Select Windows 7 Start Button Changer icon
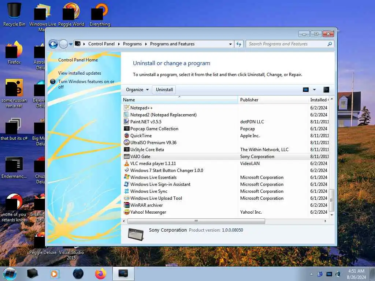 click(x=126, y=170)
